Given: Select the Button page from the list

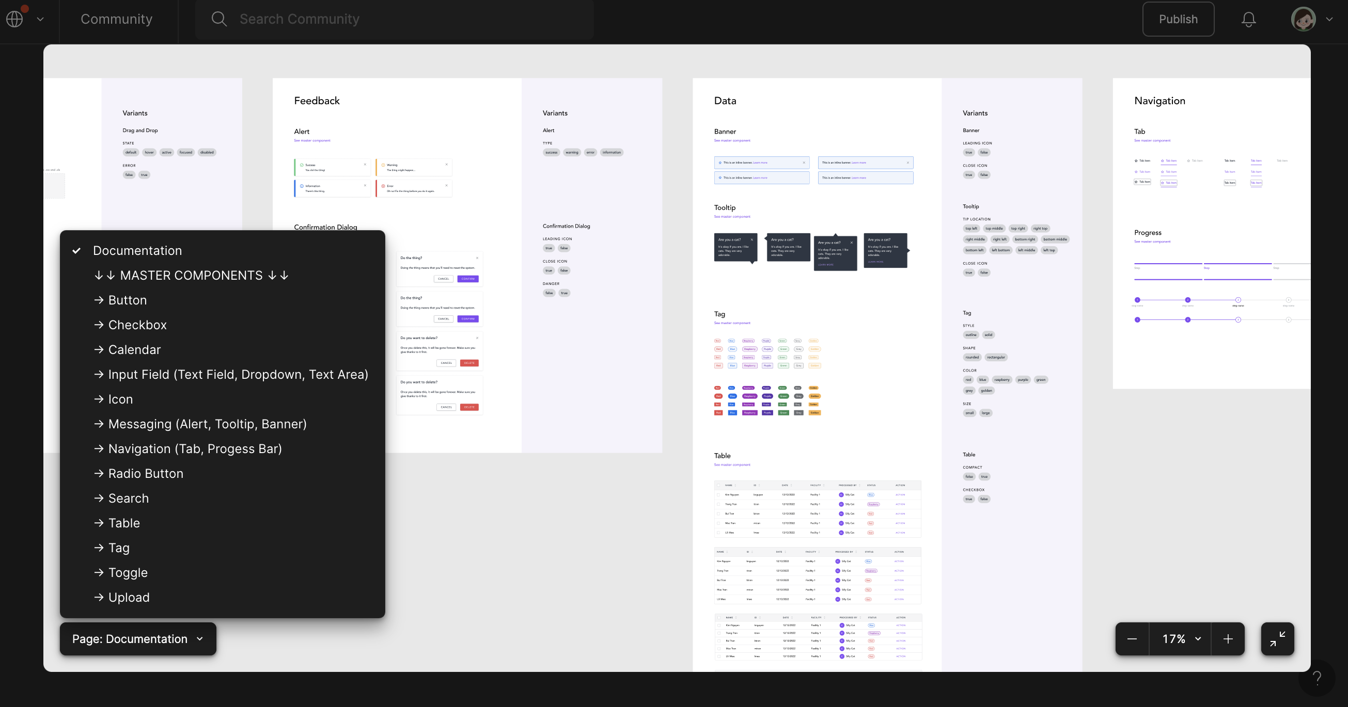Looking at the screenshot, I should [127, 300].
